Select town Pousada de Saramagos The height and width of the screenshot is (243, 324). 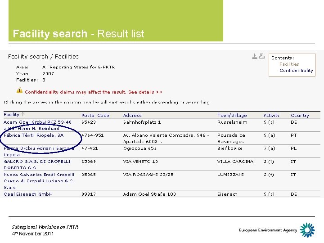[x=231, y=138]
